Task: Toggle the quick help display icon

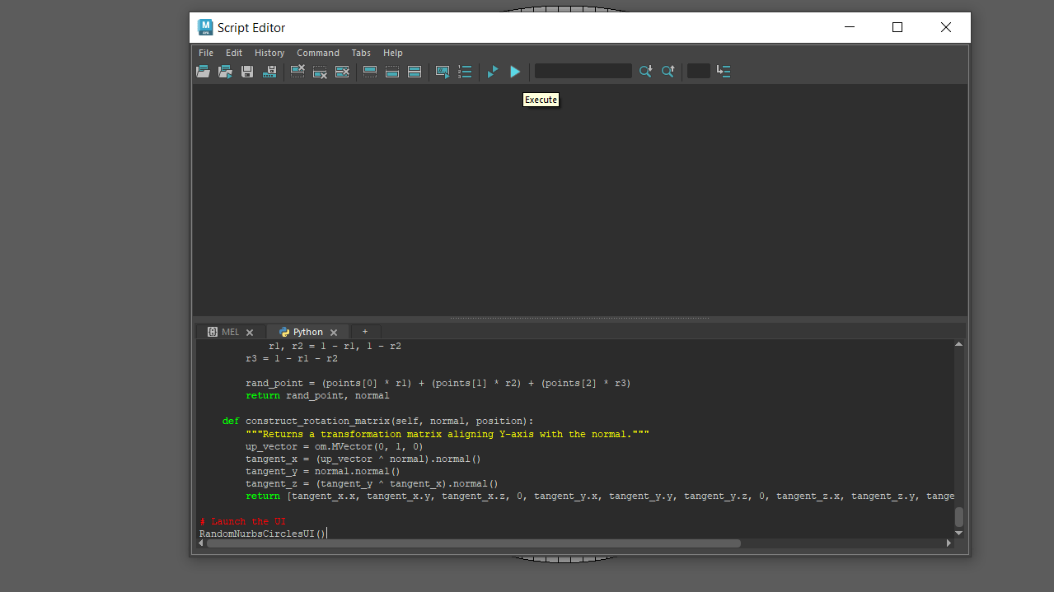Action: click(442, 71)
